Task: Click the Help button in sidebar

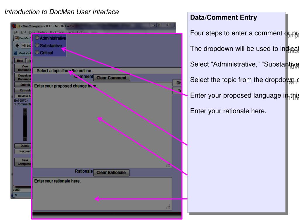Action: pos(20,61)
